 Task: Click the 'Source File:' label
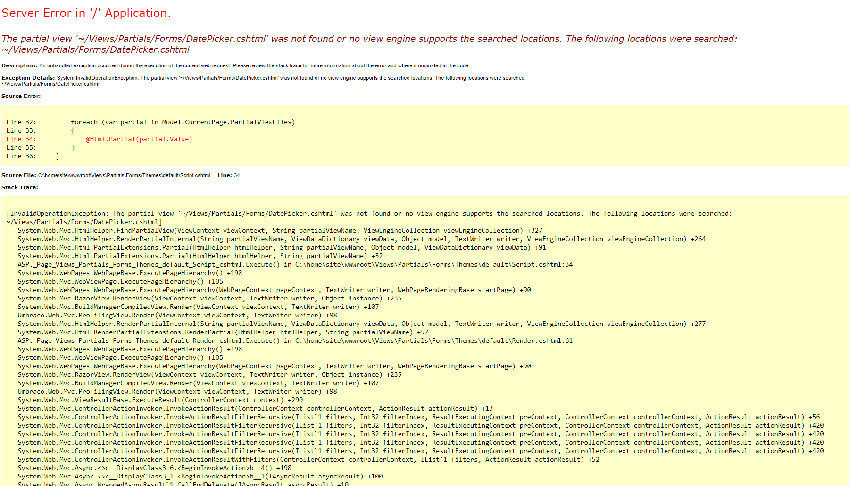18,175
